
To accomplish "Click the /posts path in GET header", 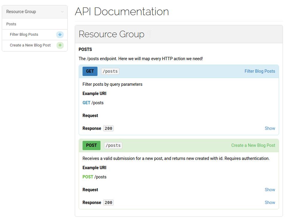I will pos(110,71).
